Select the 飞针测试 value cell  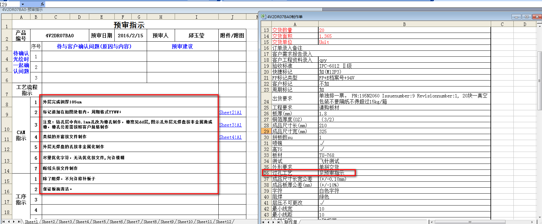pos(404,161)
